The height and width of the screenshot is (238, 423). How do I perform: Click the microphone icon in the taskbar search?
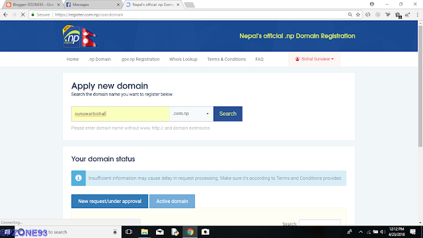[115, 232]
